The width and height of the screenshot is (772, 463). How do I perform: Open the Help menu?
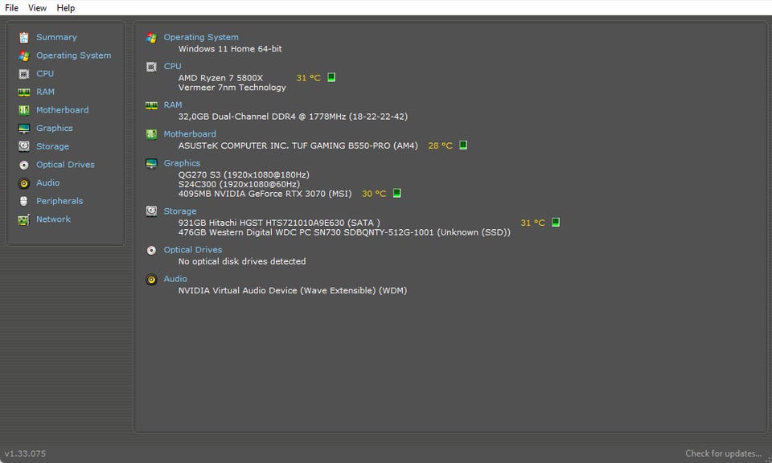(x=65, y=8)
